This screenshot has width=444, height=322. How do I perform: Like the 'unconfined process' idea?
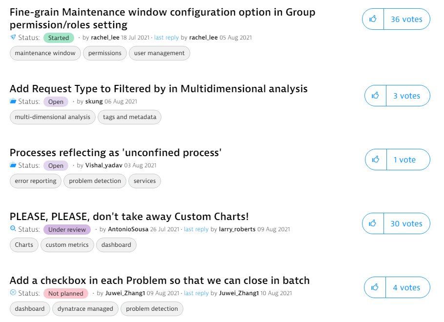pyautogui.click(x=376, y=160)
